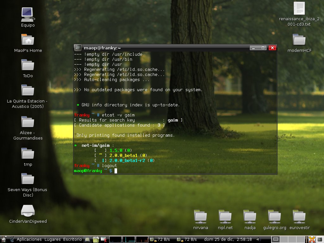Select the tmp folder icon
This screenshot has height=243, width=324.
click(28, 153)
